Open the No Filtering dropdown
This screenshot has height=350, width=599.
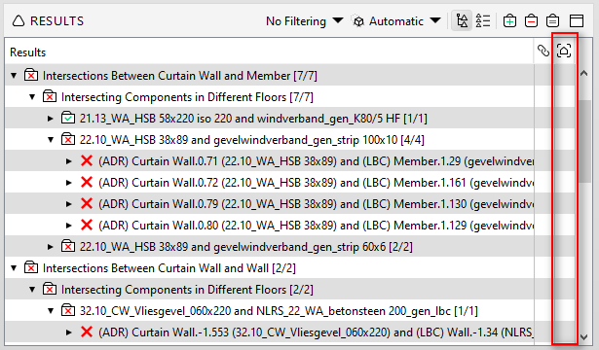click(x=305, y=21)
